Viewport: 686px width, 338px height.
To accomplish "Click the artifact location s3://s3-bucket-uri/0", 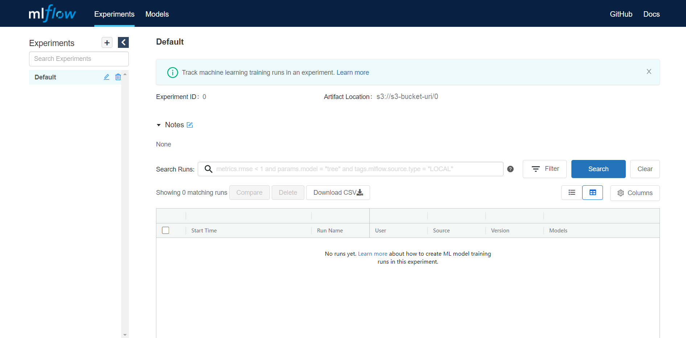I will 407,96.
